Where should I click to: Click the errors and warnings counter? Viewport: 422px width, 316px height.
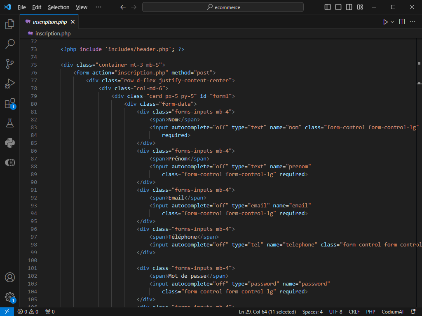click(x=27, y=311)
